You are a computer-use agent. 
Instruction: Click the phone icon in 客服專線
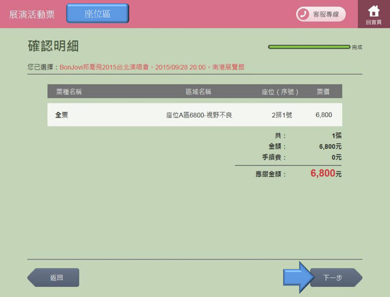click(x=304, y=15)
